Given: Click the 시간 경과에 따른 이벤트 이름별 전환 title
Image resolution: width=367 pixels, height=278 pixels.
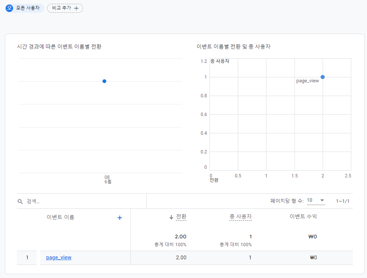Looking at the screenshot, I should coord(59,47).
